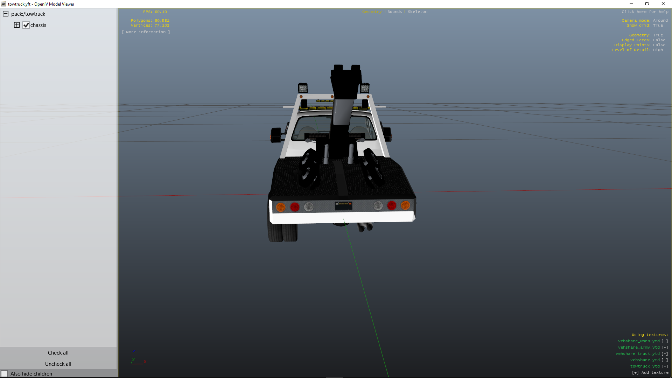The image size is (672, 378).
Task: Change Level of Detail High value
Action: (658, 50)
